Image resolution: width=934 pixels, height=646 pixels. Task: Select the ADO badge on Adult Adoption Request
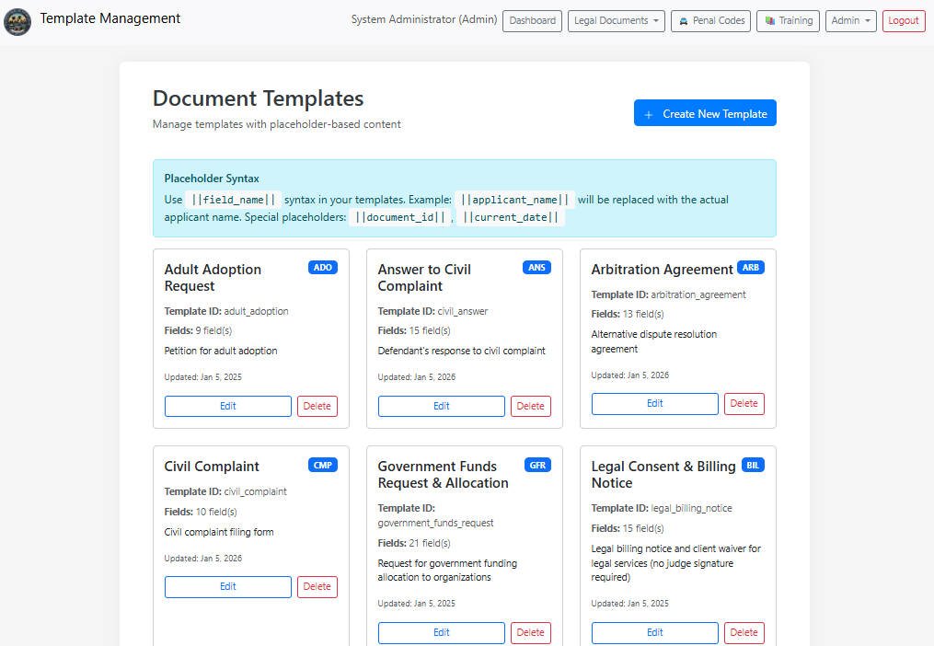tap(322, 268)
